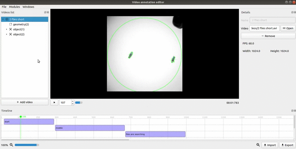Click the green playhead marker at 108
The height and width of the screenshot is (149, 296).
[x=21, y=117]
